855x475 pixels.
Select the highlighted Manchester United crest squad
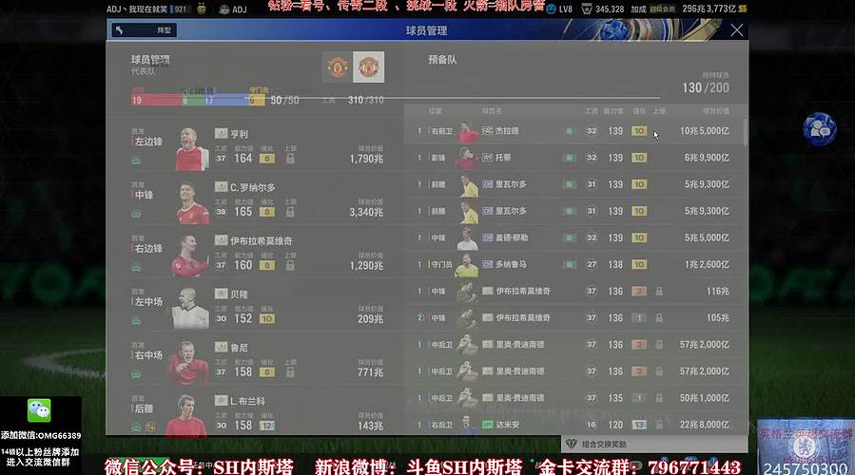[x=369, y=67]
